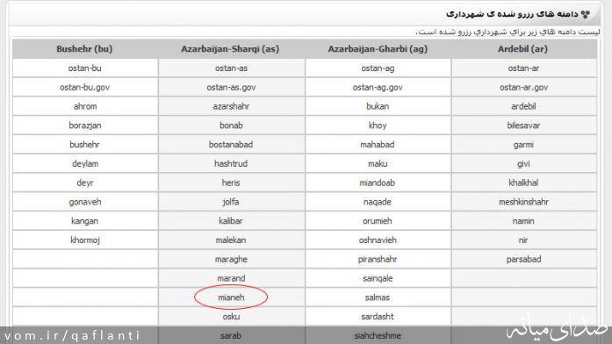Select the bukan entry
Screen dimensions: 612x344
click(x=378, y=106)
